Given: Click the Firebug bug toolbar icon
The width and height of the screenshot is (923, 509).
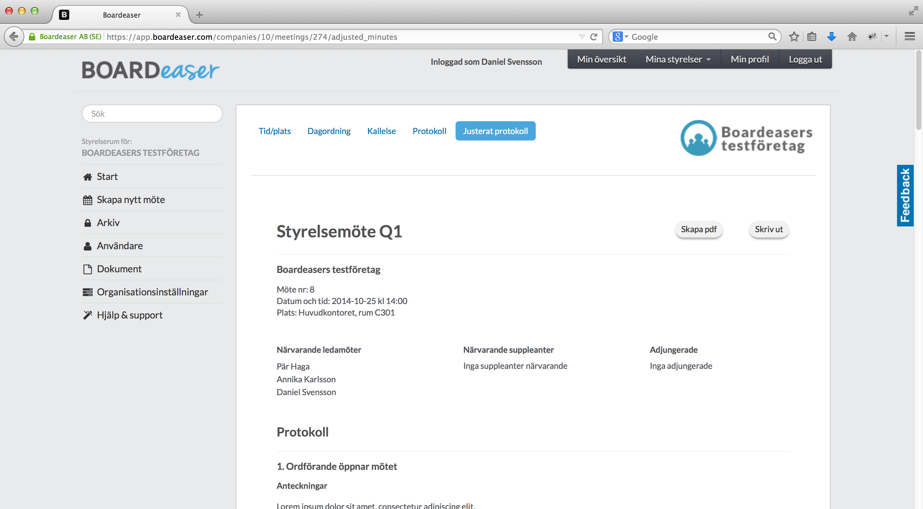Looking at the screenshot, I should pos(872,37).
